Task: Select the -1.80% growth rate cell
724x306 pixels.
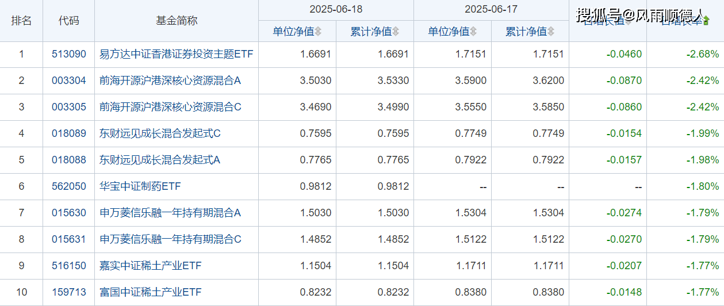Action: point(703,187)
